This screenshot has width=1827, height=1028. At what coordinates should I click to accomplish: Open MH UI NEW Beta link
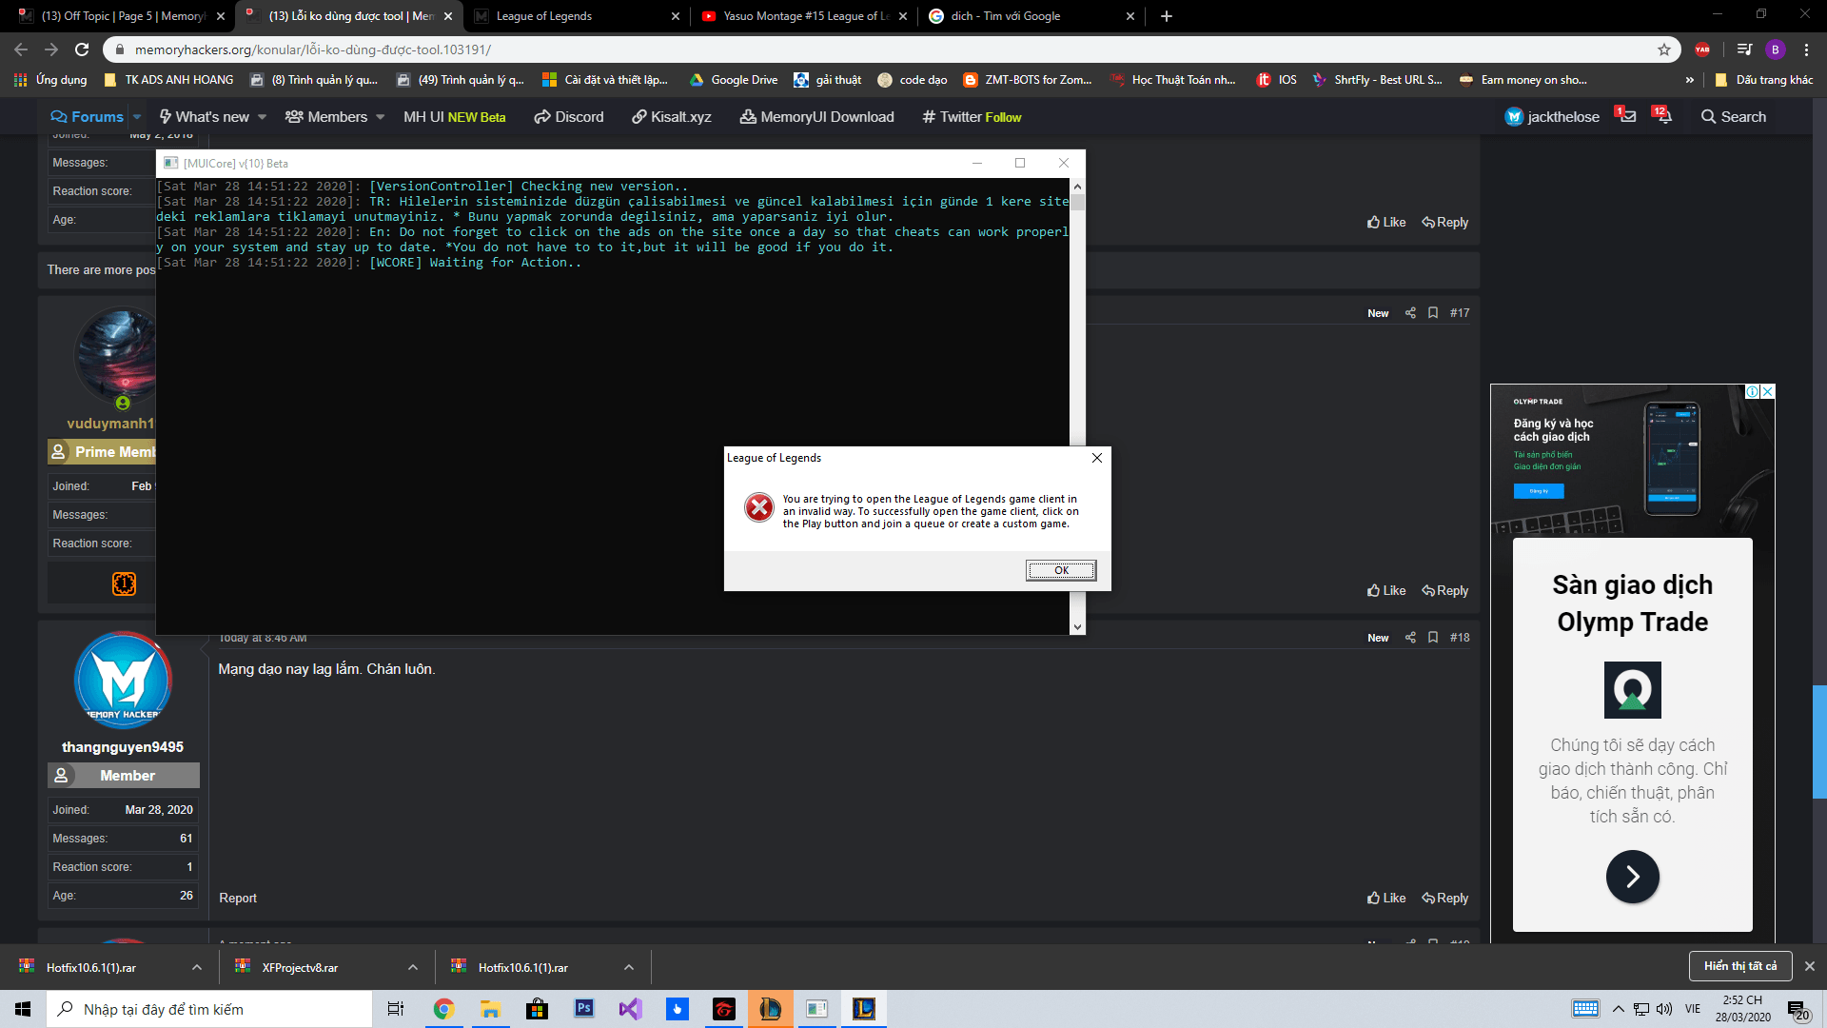[455, 117]
